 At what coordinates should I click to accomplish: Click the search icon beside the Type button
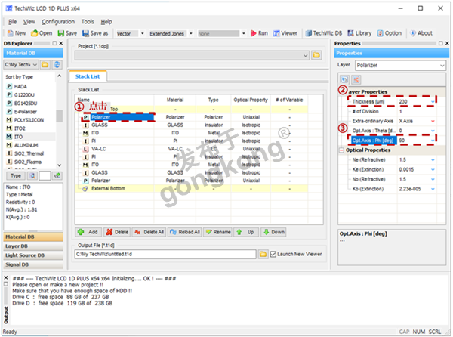[32, 175]
